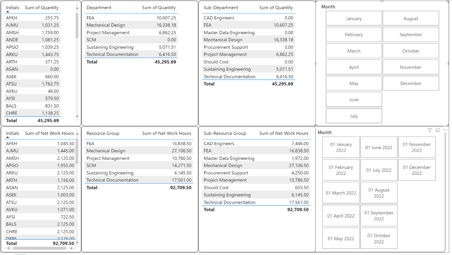This screenshot has width=452, height=255.
Task: Sort by Initials header in Quantity table
Action: click(x=13, y=8)
